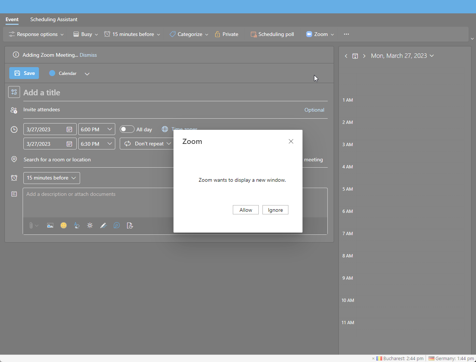Open the 6:30 PM end time dropdown
The height and width of the screenshot is (362, 476).
[x=97, y=144]
